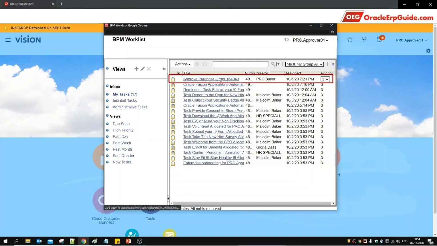Open Outlook from the taskbar
The width and height of the screenshot is (437, 246).
(39, 241)
